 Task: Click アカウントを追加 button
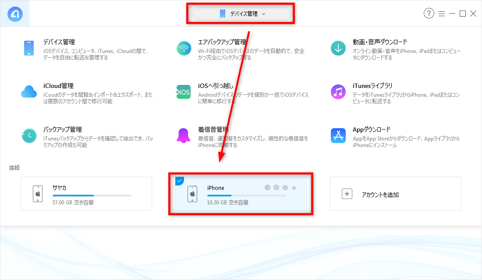[396, 194]
